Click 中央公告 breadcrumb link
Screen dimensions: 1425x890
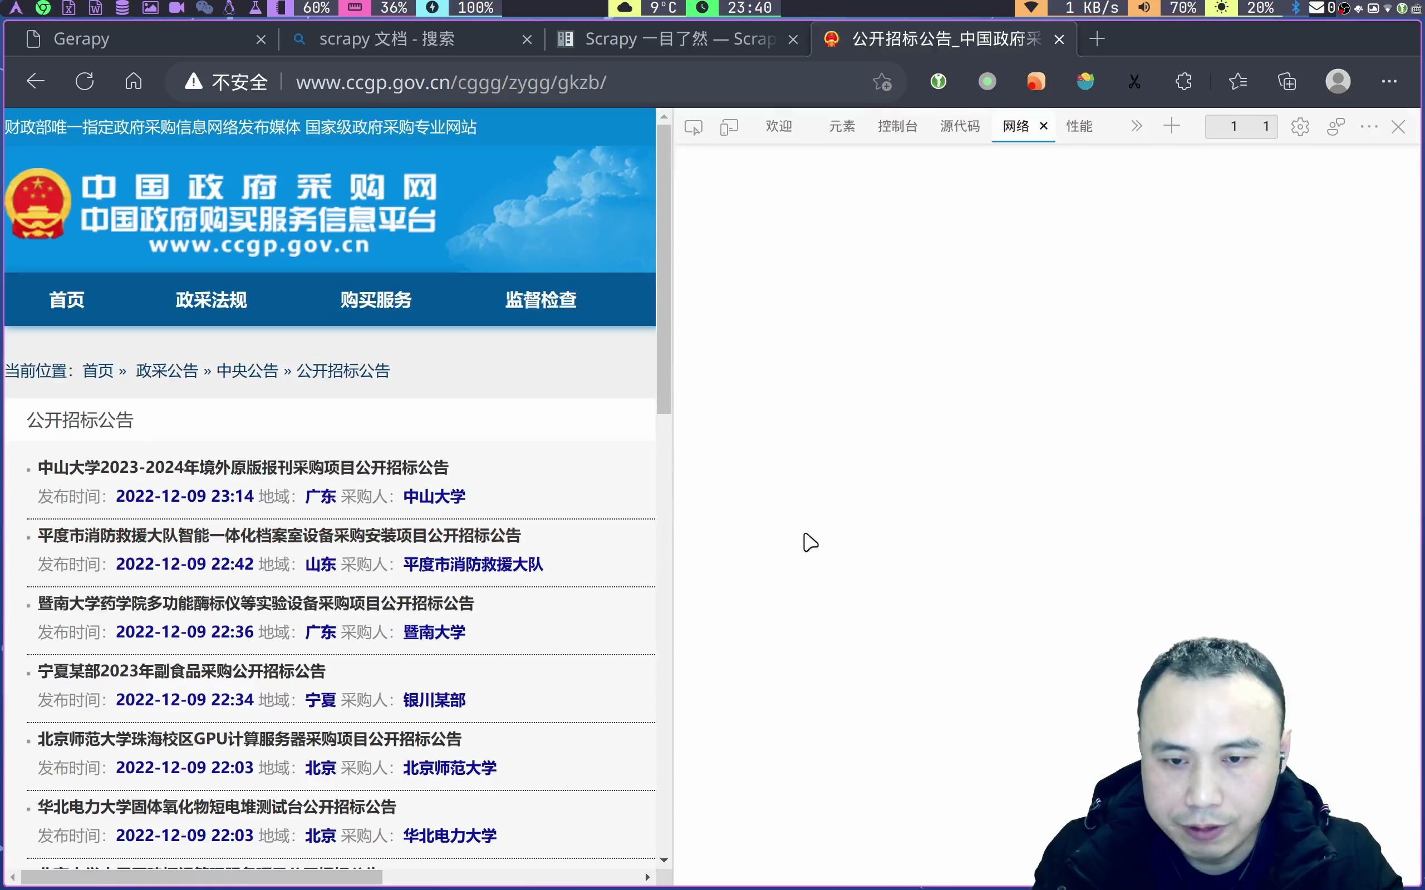(247, 371)
